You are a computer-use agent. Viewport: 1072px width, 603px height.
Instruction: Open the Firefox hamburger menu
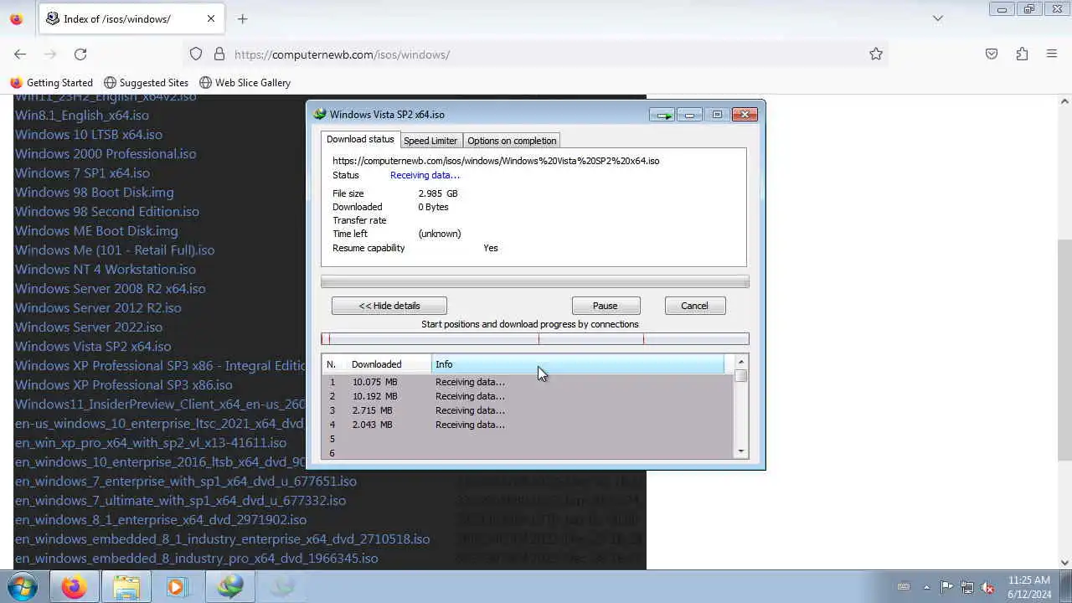[x=1052, y=54]
